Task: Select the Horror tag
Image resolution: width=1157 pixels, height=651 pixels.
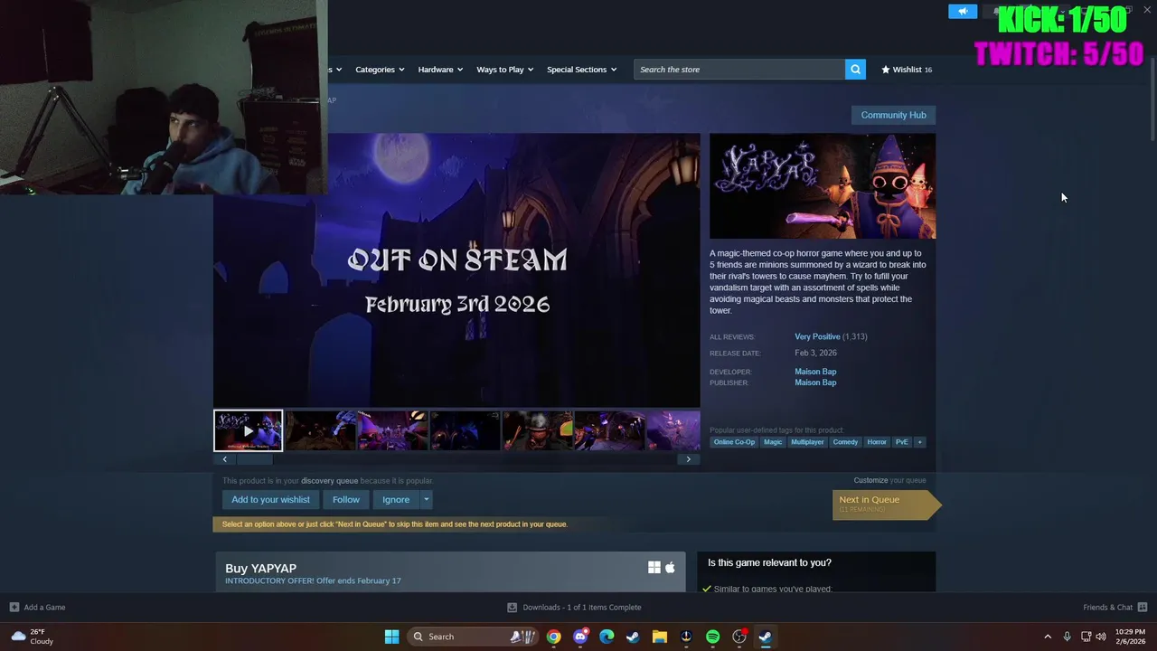Action: [x=877, y=442]
